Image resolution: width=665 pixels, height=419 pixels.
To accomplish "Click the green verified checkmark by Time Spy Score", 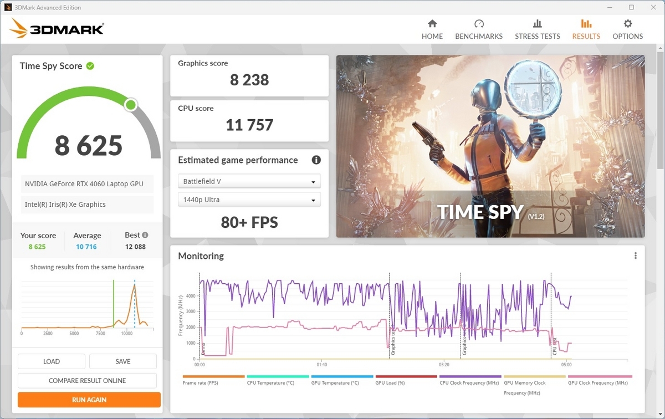I will point(90,66).
